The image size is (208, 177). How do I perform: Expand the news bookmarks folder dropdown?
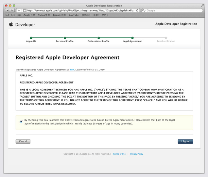click(x=96, y=15)
